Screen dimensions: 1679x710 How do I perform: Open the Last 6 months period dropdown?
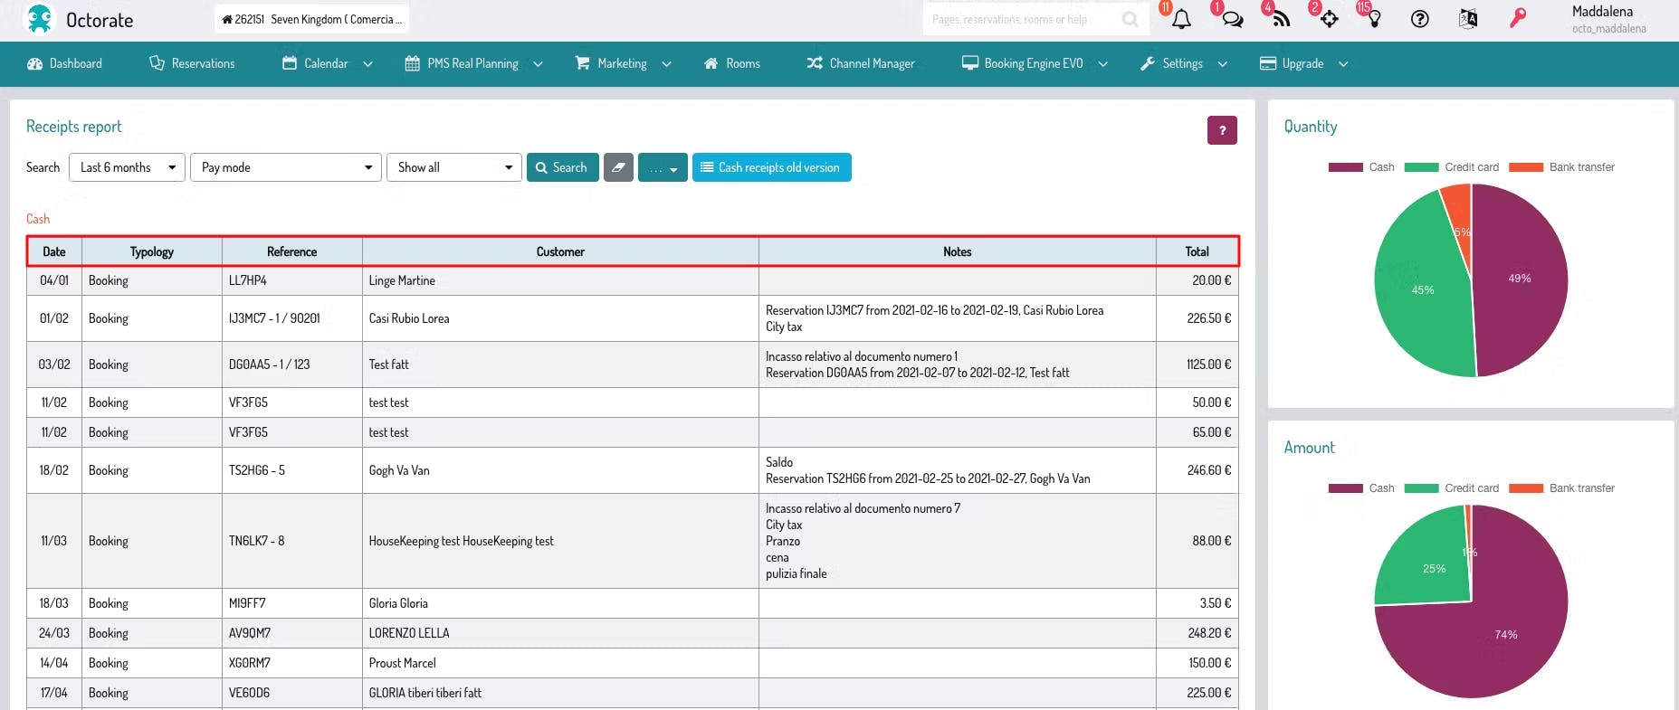coord(127,167)
